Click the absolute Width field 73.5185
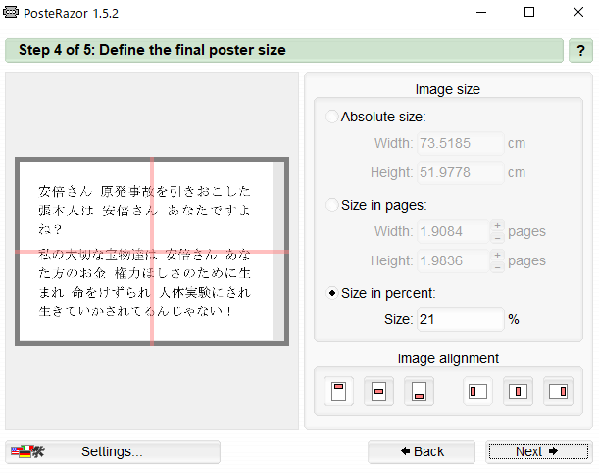Image resolution: width=599 pixels, height=473 pixels. click(461, 143)
